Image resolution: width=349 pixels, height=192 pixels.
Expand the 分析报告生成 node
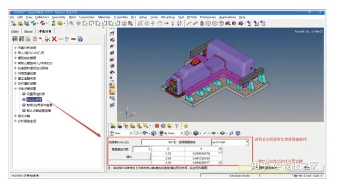[x=15, y=121]
